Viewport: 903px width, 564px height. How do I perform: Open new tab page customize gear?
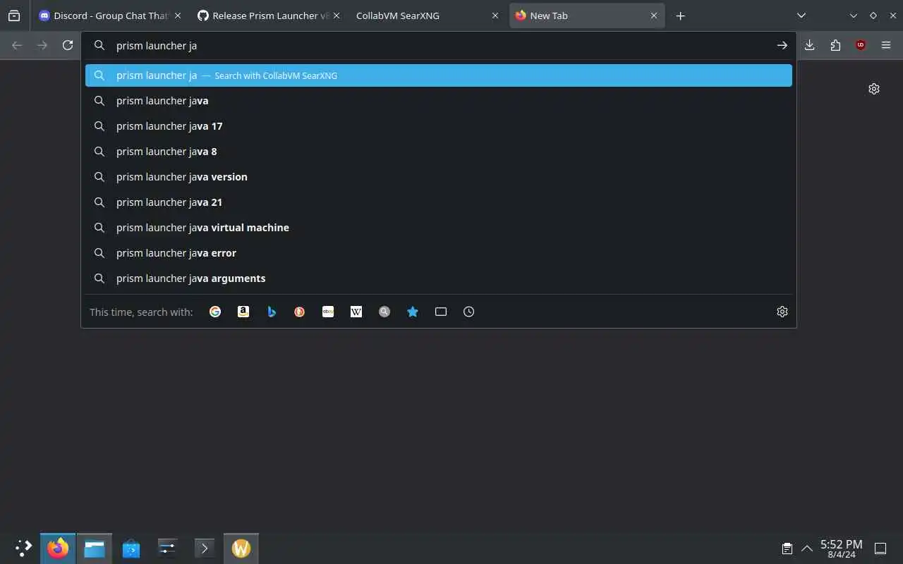point(874,89)
